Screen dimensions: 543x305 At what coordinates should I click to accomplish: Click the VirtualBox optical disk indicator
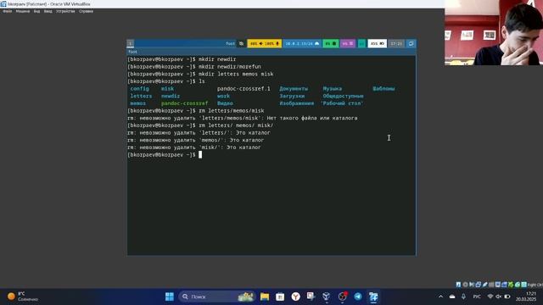tap(465, 285)
